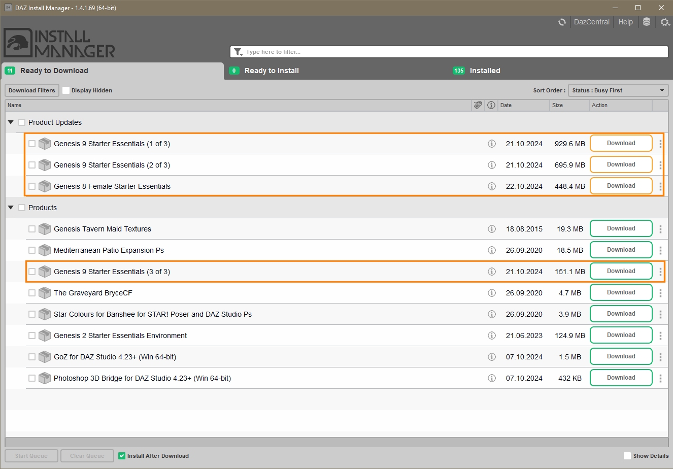
Task: Download Mediterranean Patio Expansion Ps
Action: 621,250
